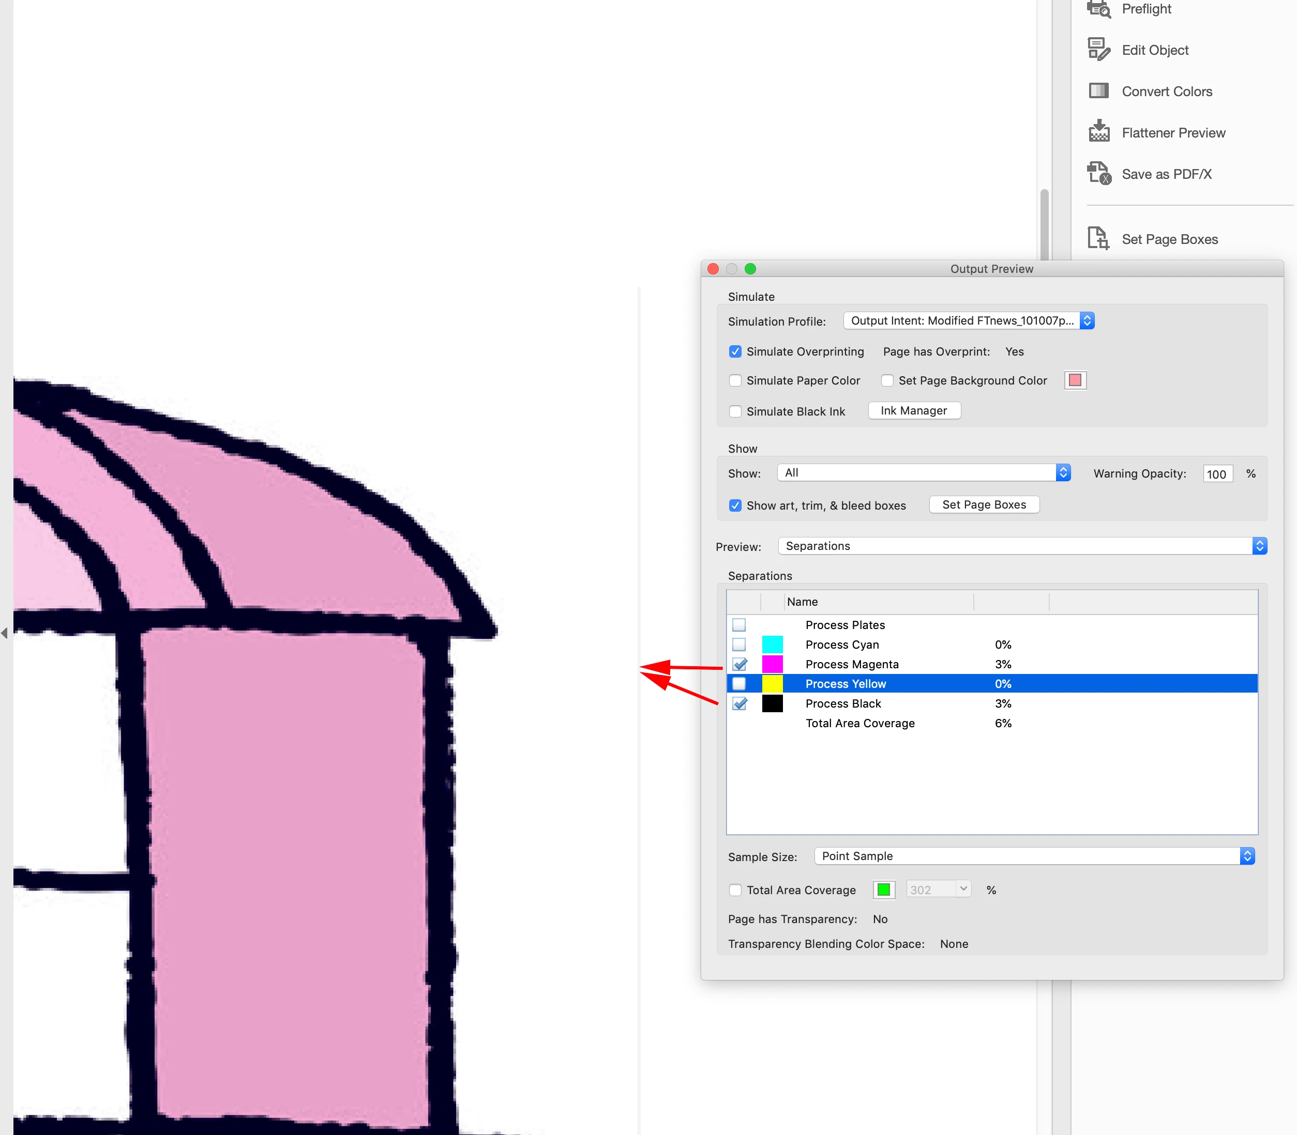
Task: Click the cyan Process Cyan swatch
Action: pos(772,644)
